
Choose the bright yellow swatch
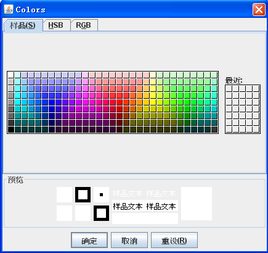(153, 102)
